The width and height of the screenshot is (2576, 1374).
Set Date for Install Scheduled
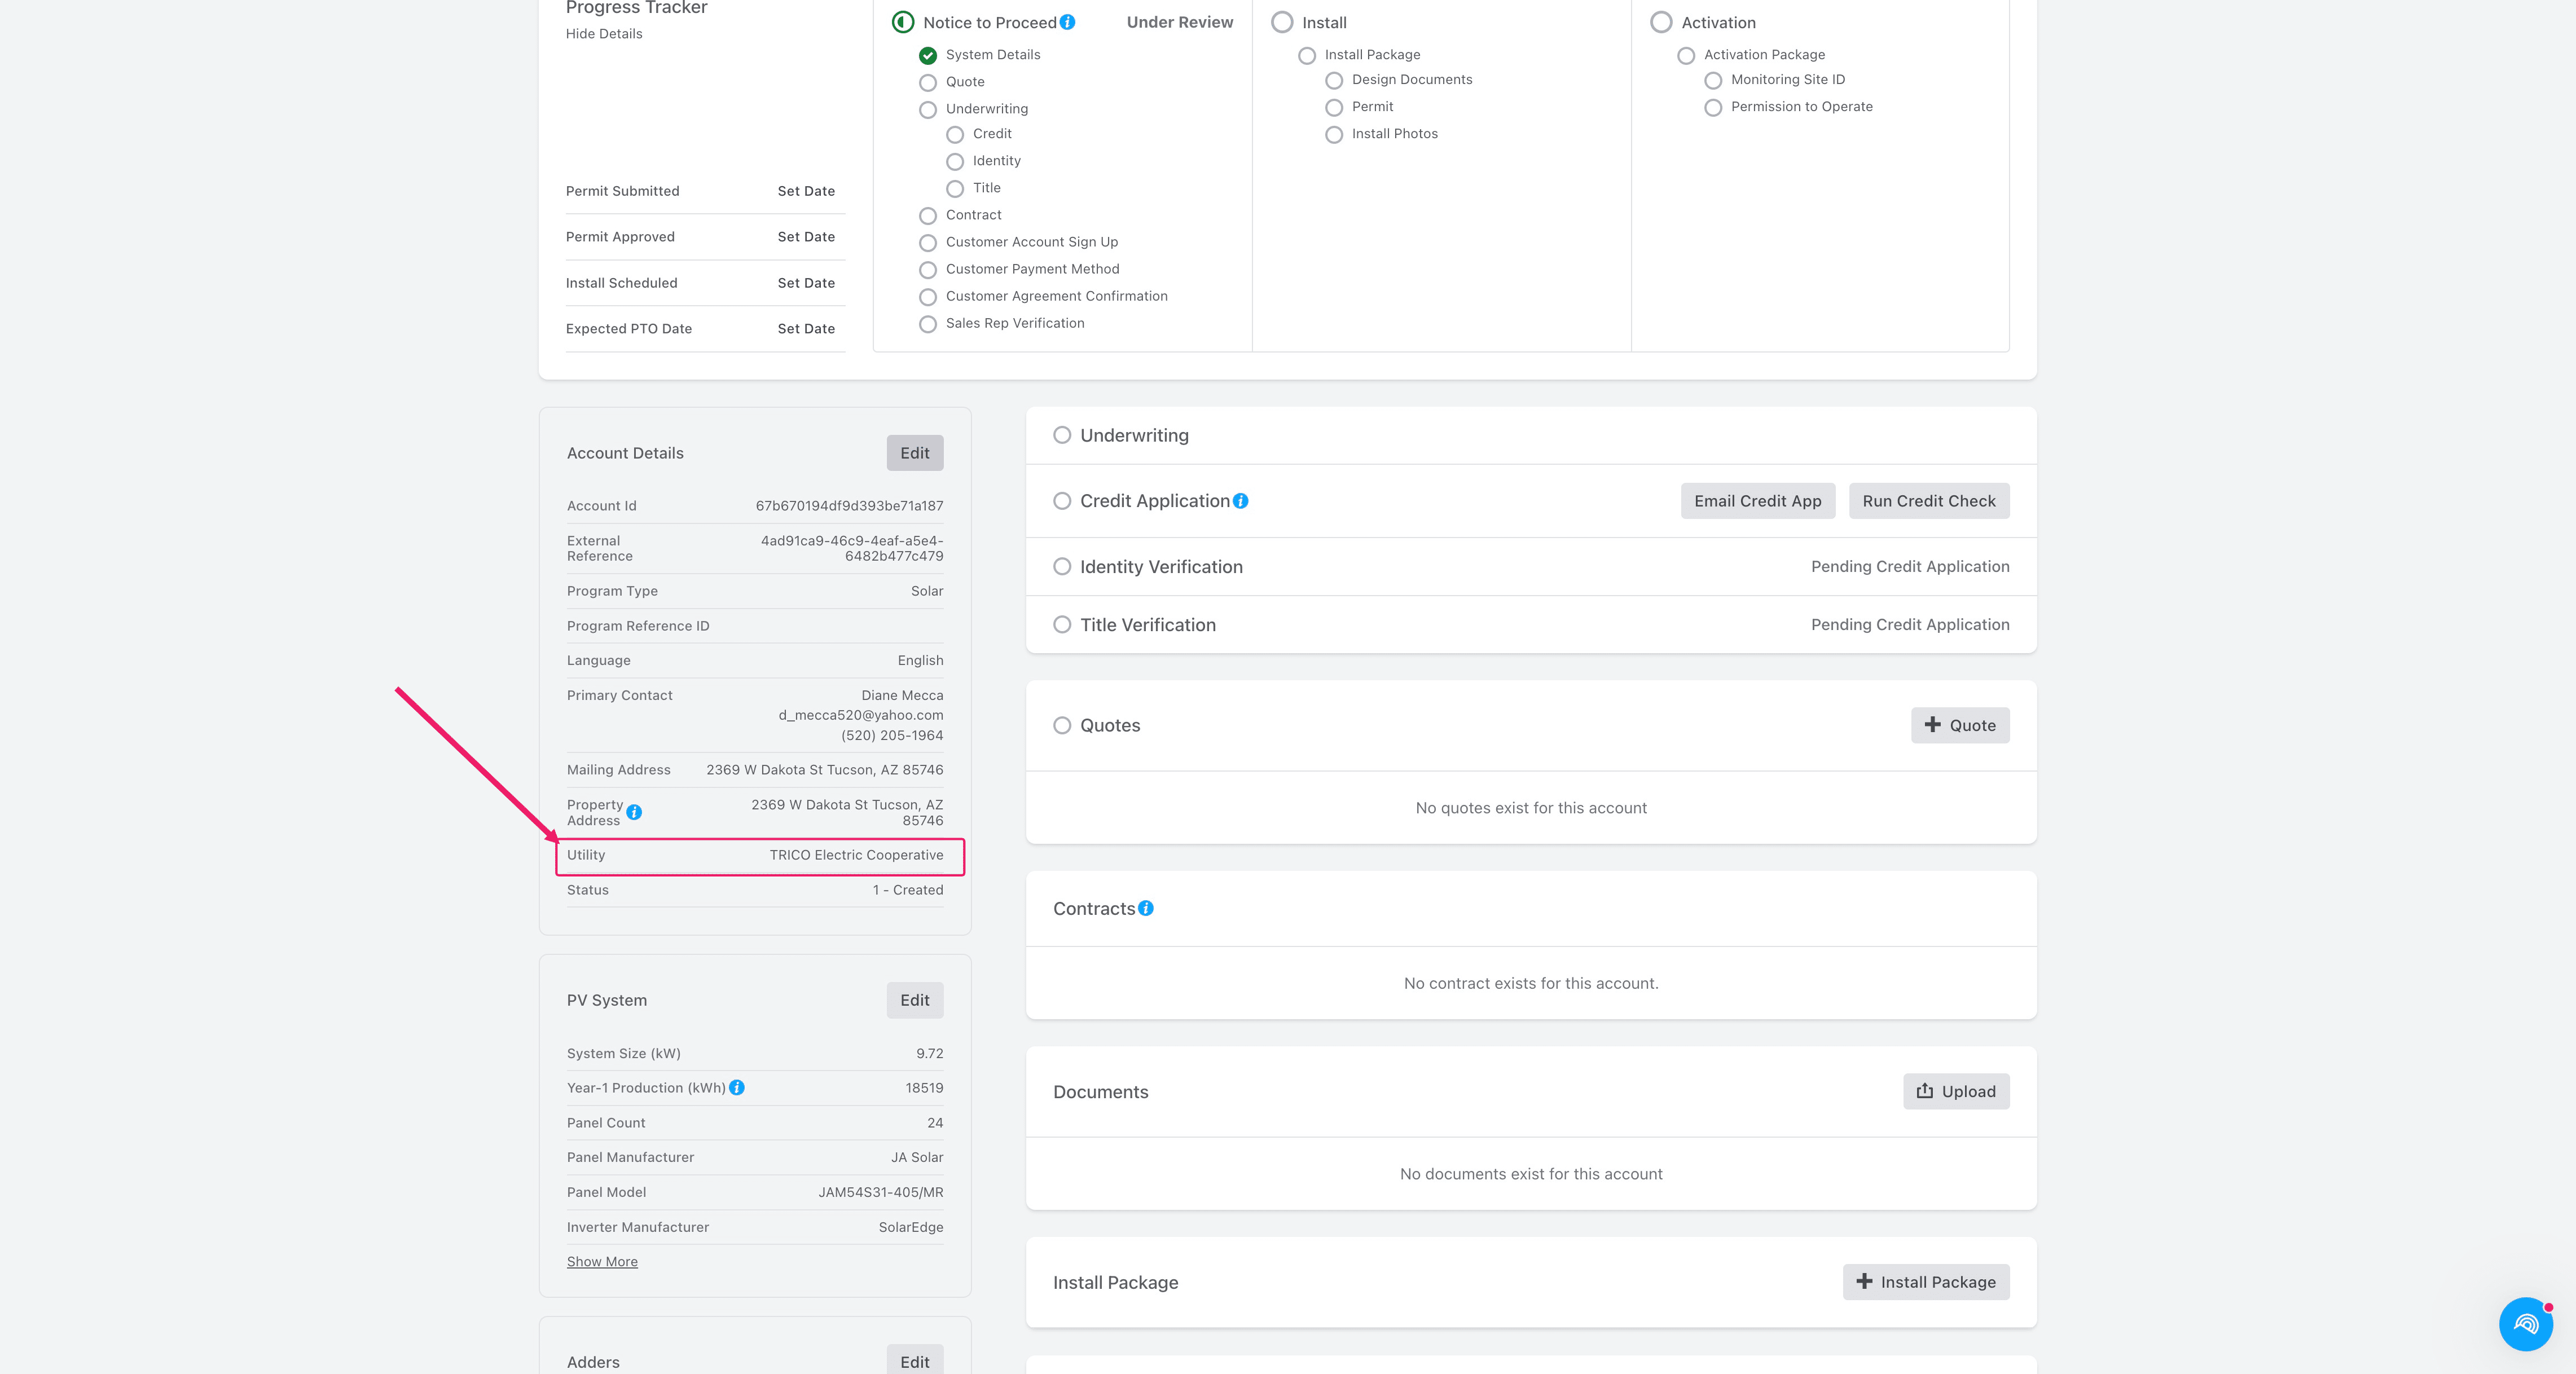point(806,283)
